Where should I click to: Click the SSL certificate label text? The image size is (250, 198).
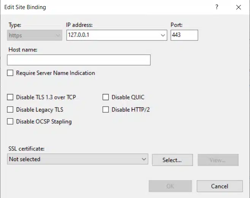(26, 148)
